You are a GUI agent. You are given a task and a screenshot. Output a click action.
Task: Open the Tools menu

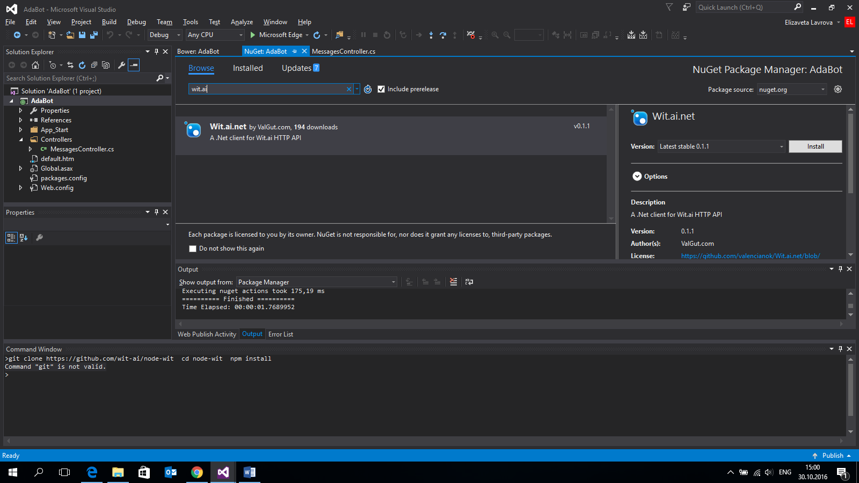(190, 22)
